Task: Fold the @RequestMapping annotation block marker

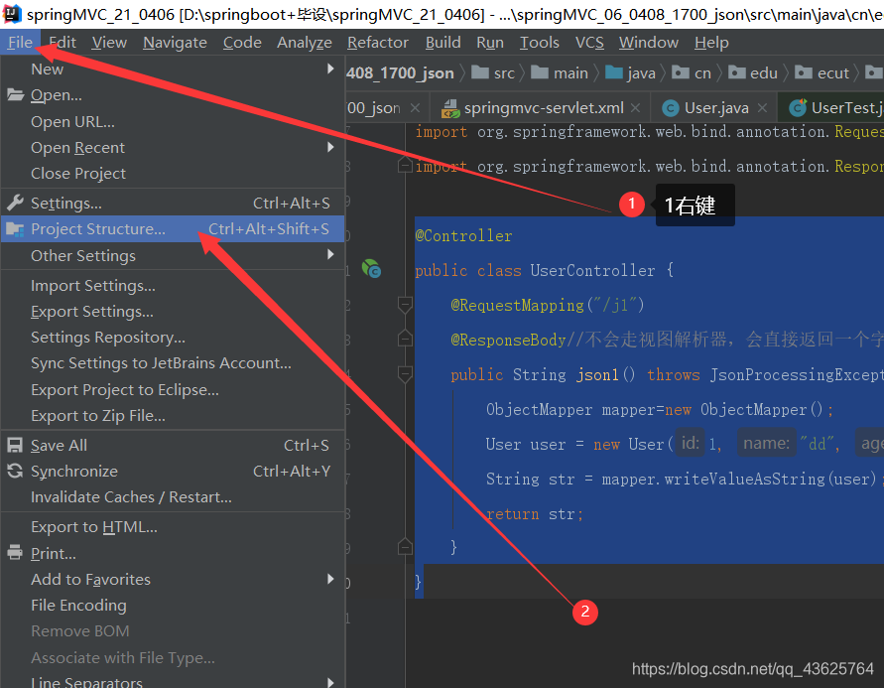Action: 404,305
